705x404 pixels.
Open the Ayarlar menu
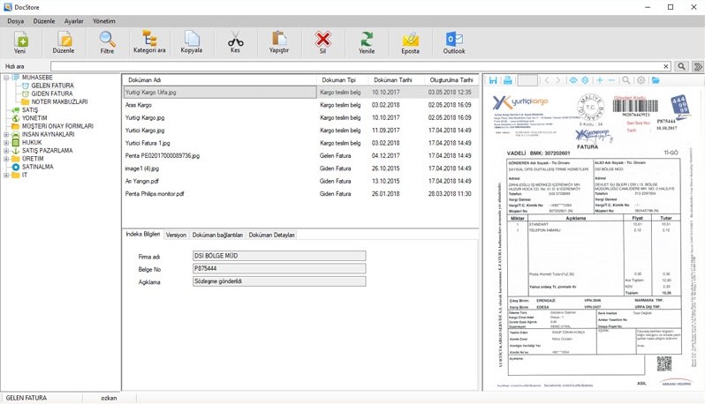(73, 19)
